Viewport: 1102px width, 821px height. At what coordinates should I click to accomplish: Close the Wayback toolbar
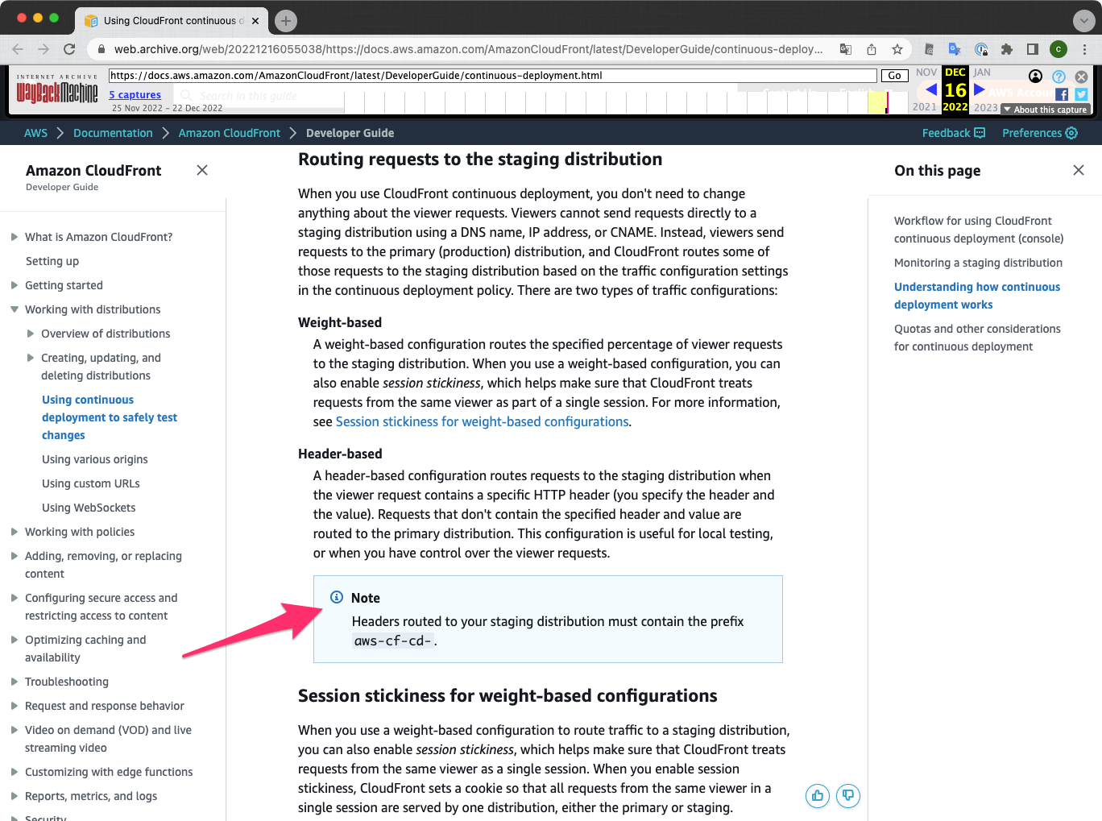pyautogui.click(x=1082, y=77)
